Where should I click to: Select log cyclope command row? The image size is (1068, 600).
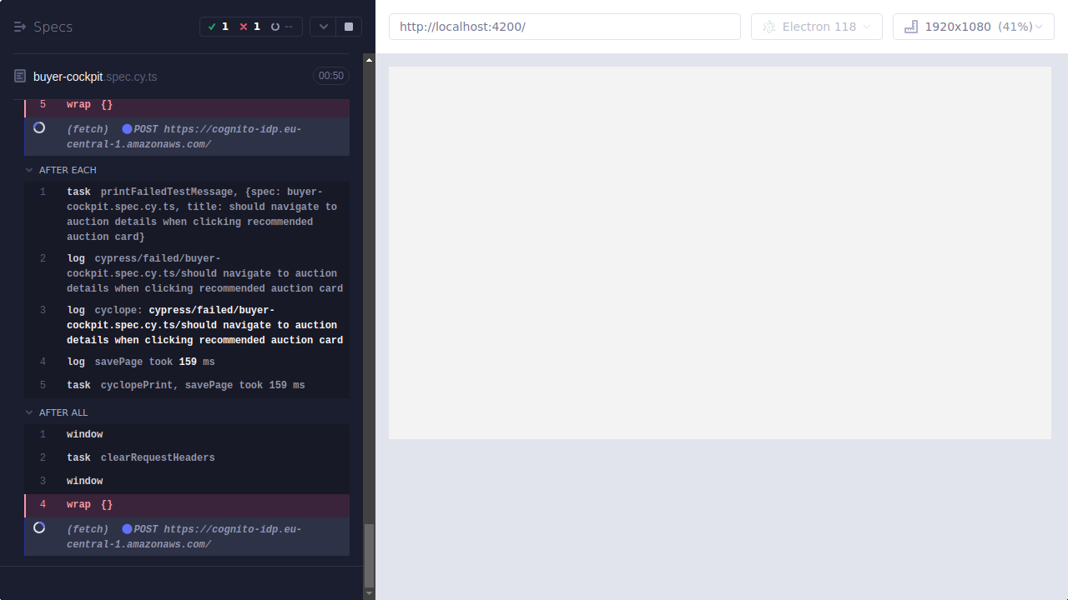(x=187, y=325)
